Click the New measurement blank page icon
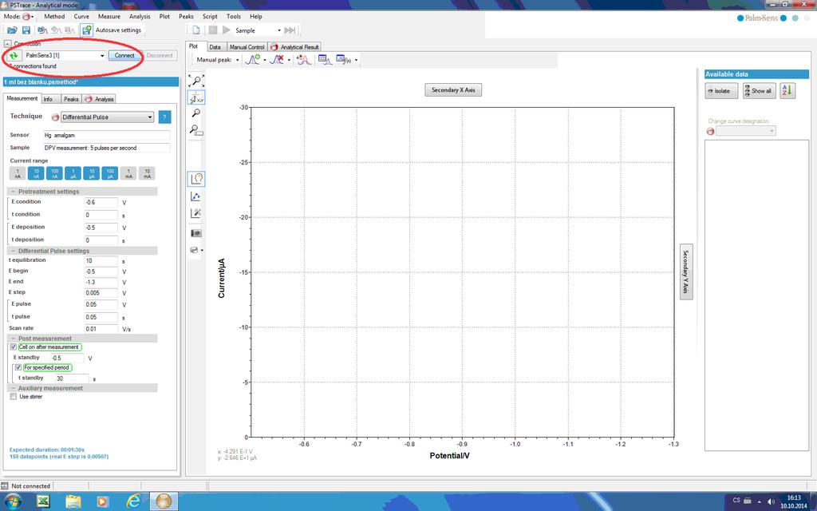Viewport: 817px width, 511px height. pyautogui.click(x=196, y=30)
